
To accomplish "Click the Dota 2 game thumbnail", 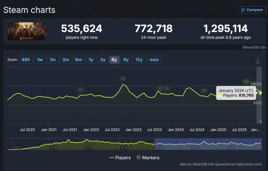I will (26, 31).
